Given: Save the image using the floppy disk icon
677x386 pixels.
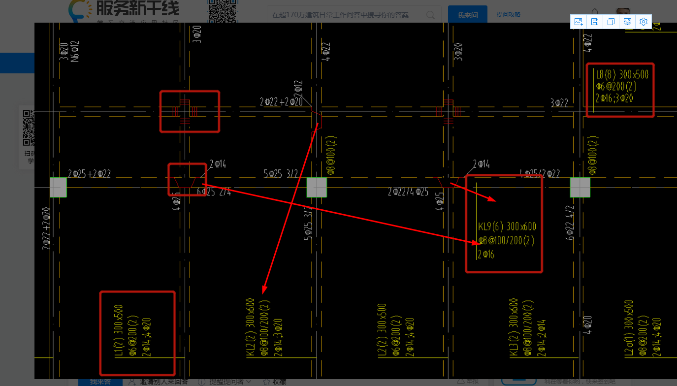Looking at the screenshot, I should point(595,22).
